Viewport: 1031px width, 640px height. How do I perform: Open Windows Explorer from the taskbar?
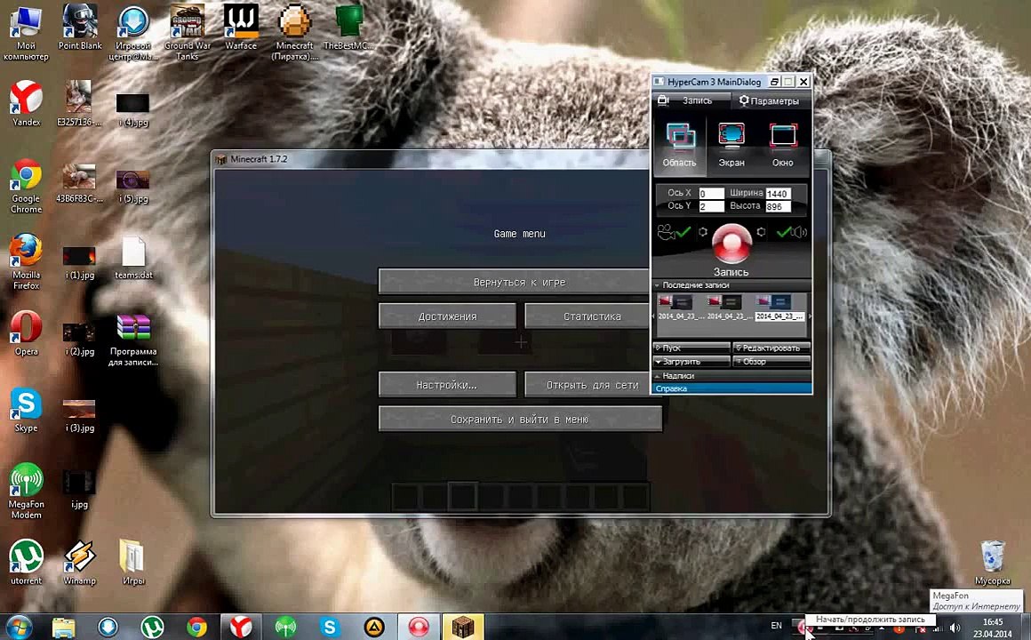point(64,628)
